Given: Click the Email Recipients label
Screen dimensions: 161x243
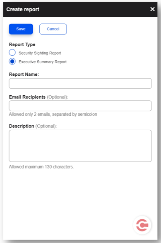Looking at the screenshot, I should click(x=27, y=97).
